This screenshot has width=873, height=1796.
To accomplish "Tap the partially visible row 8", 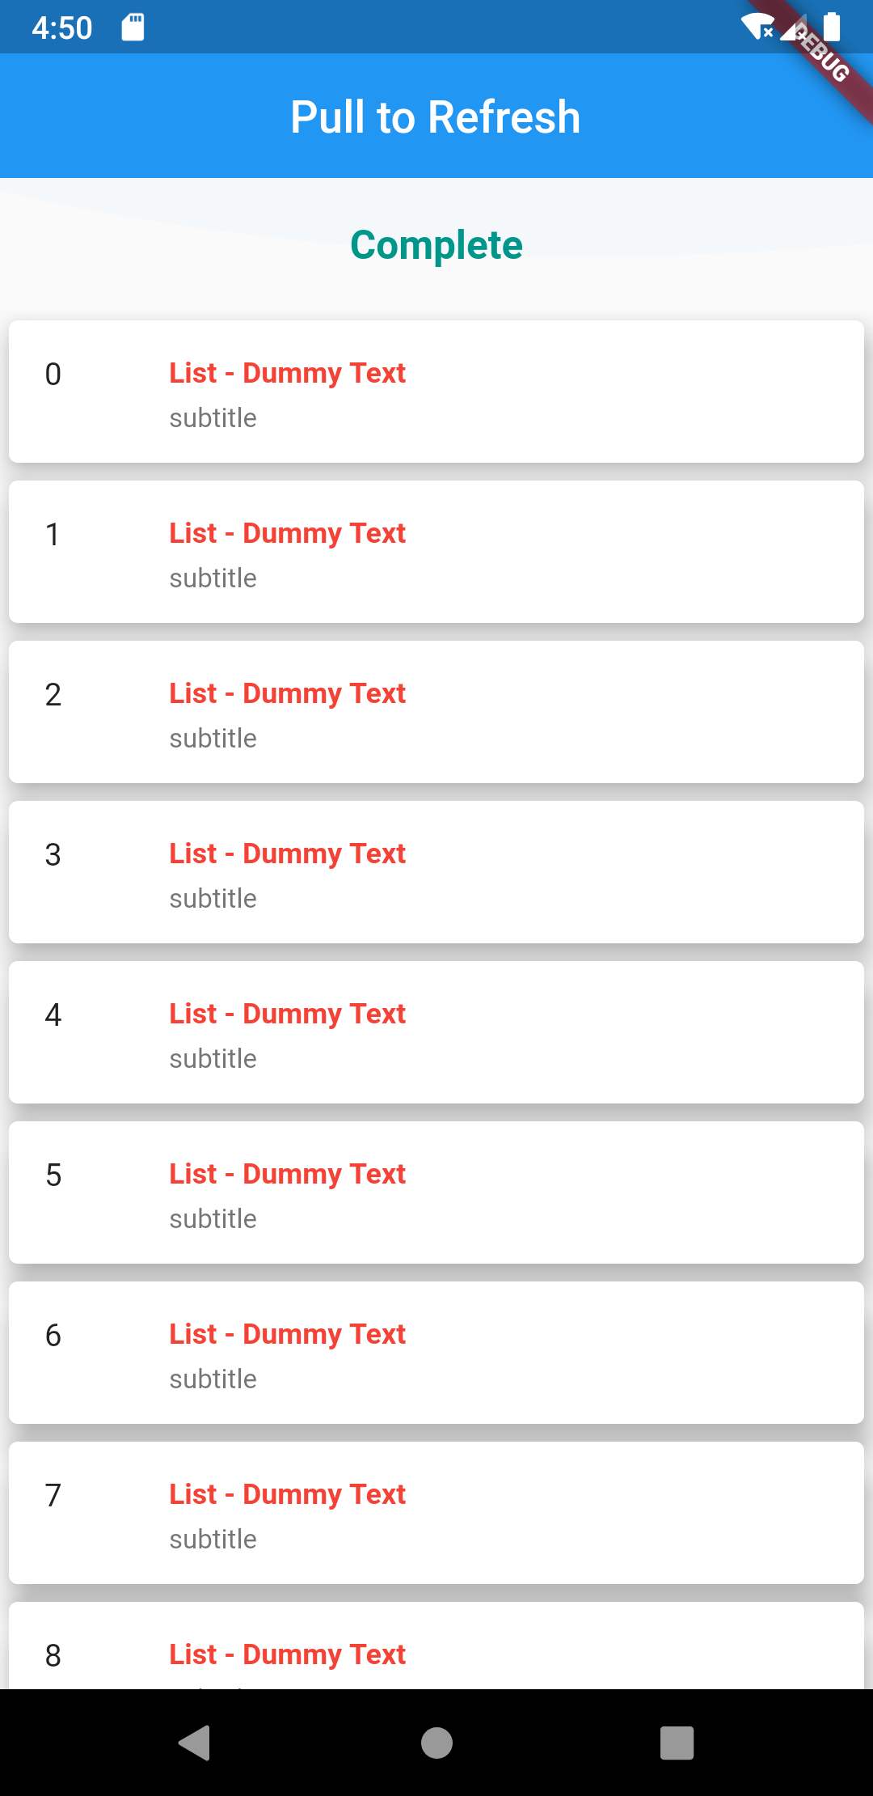I will click(x=287, y=1654).
